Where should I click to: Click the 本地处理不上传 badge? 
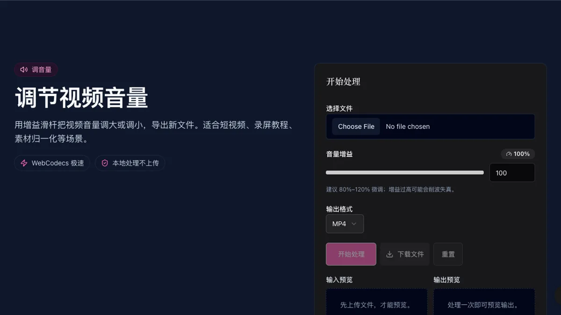coord(130,163)
